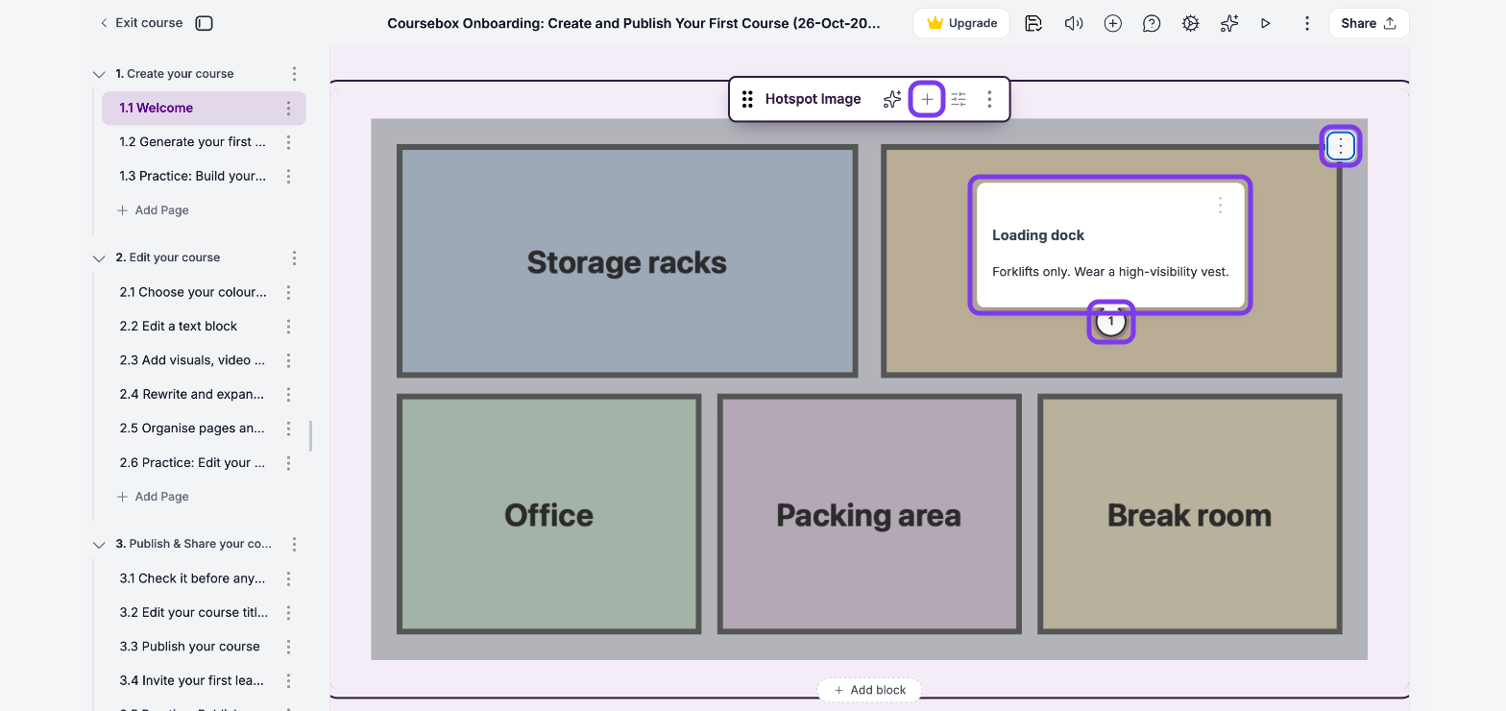
Task: Toggle the sidebar panel icon beside Exit course
Action: (x=204, y=23)
